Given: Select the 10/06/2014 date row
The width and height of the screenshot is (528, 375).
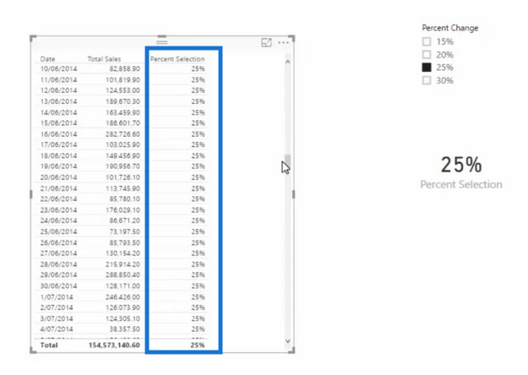Looking at the screenshot, I should (x=122, y=68).
